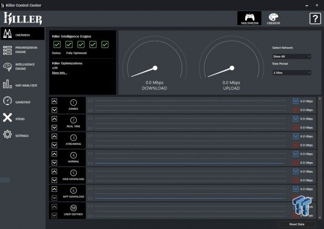Open the WiFi Analyzer bar chart icon
This screenshot has height=229, width=324.
coord(7,84)
